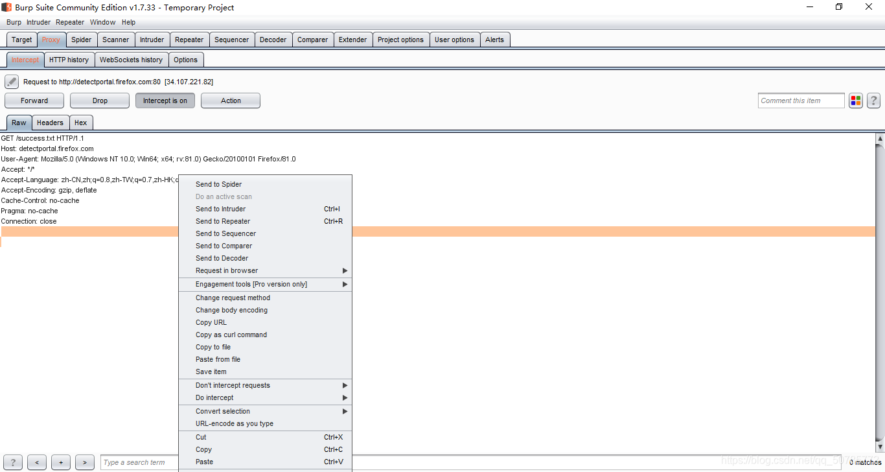The height and width of the screenshot is (472, 885).
Task: Expand Don't intercept requests submenu
Action: (265, 385)
